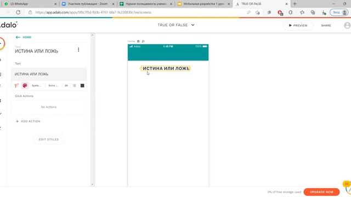Image resolution: width=351 pixels, height=197 pixels.
Task: Click the site info lock icon
Action: [30, 13]
